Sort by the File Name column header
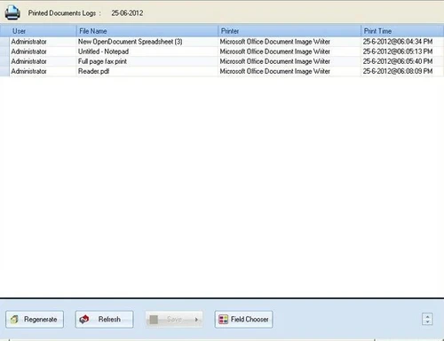Image resolution: width=444 pixels, height=341 pixels. (x=147, y=31)
